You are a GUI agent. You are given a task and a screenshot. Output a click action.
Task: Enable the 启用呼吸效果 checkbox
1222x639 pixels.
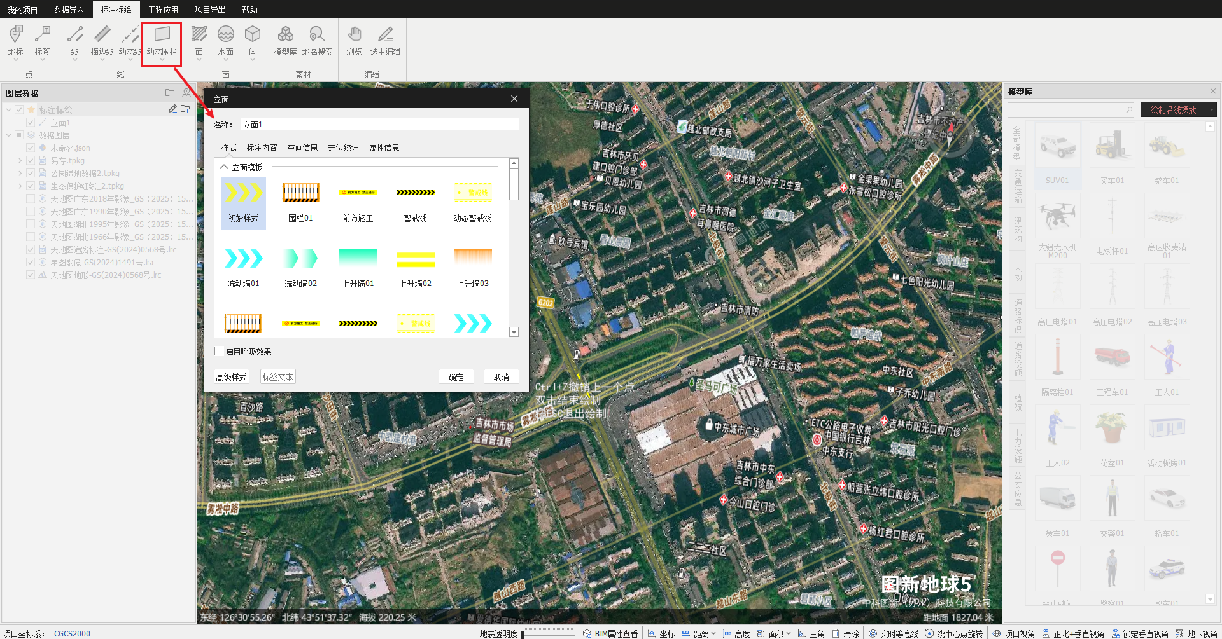(x=219, y=352)
